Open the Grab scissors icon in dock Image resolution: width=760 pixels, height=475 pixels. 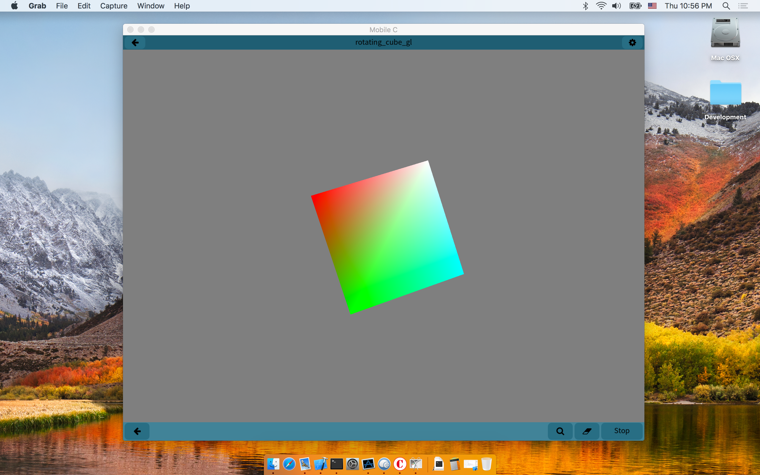tap(416, 464)
